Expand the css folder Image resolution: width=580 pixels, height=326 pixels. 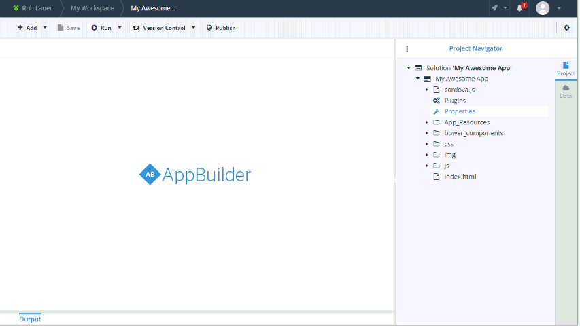click(x=426, y=144)
